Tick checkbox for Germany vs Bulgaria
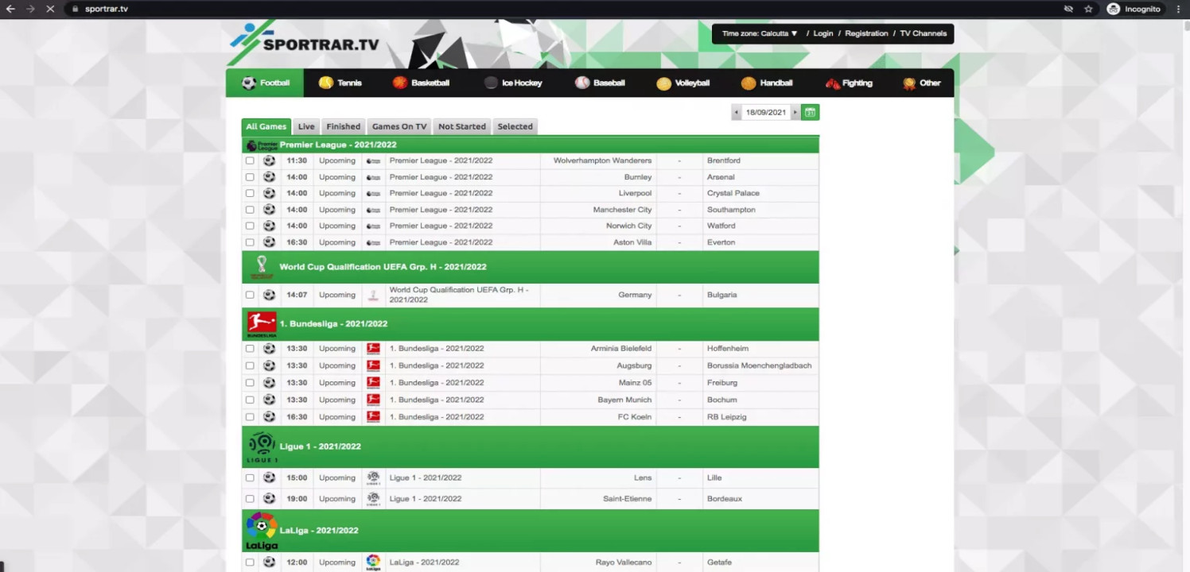 pyautogui.click(x=250, y=295)
